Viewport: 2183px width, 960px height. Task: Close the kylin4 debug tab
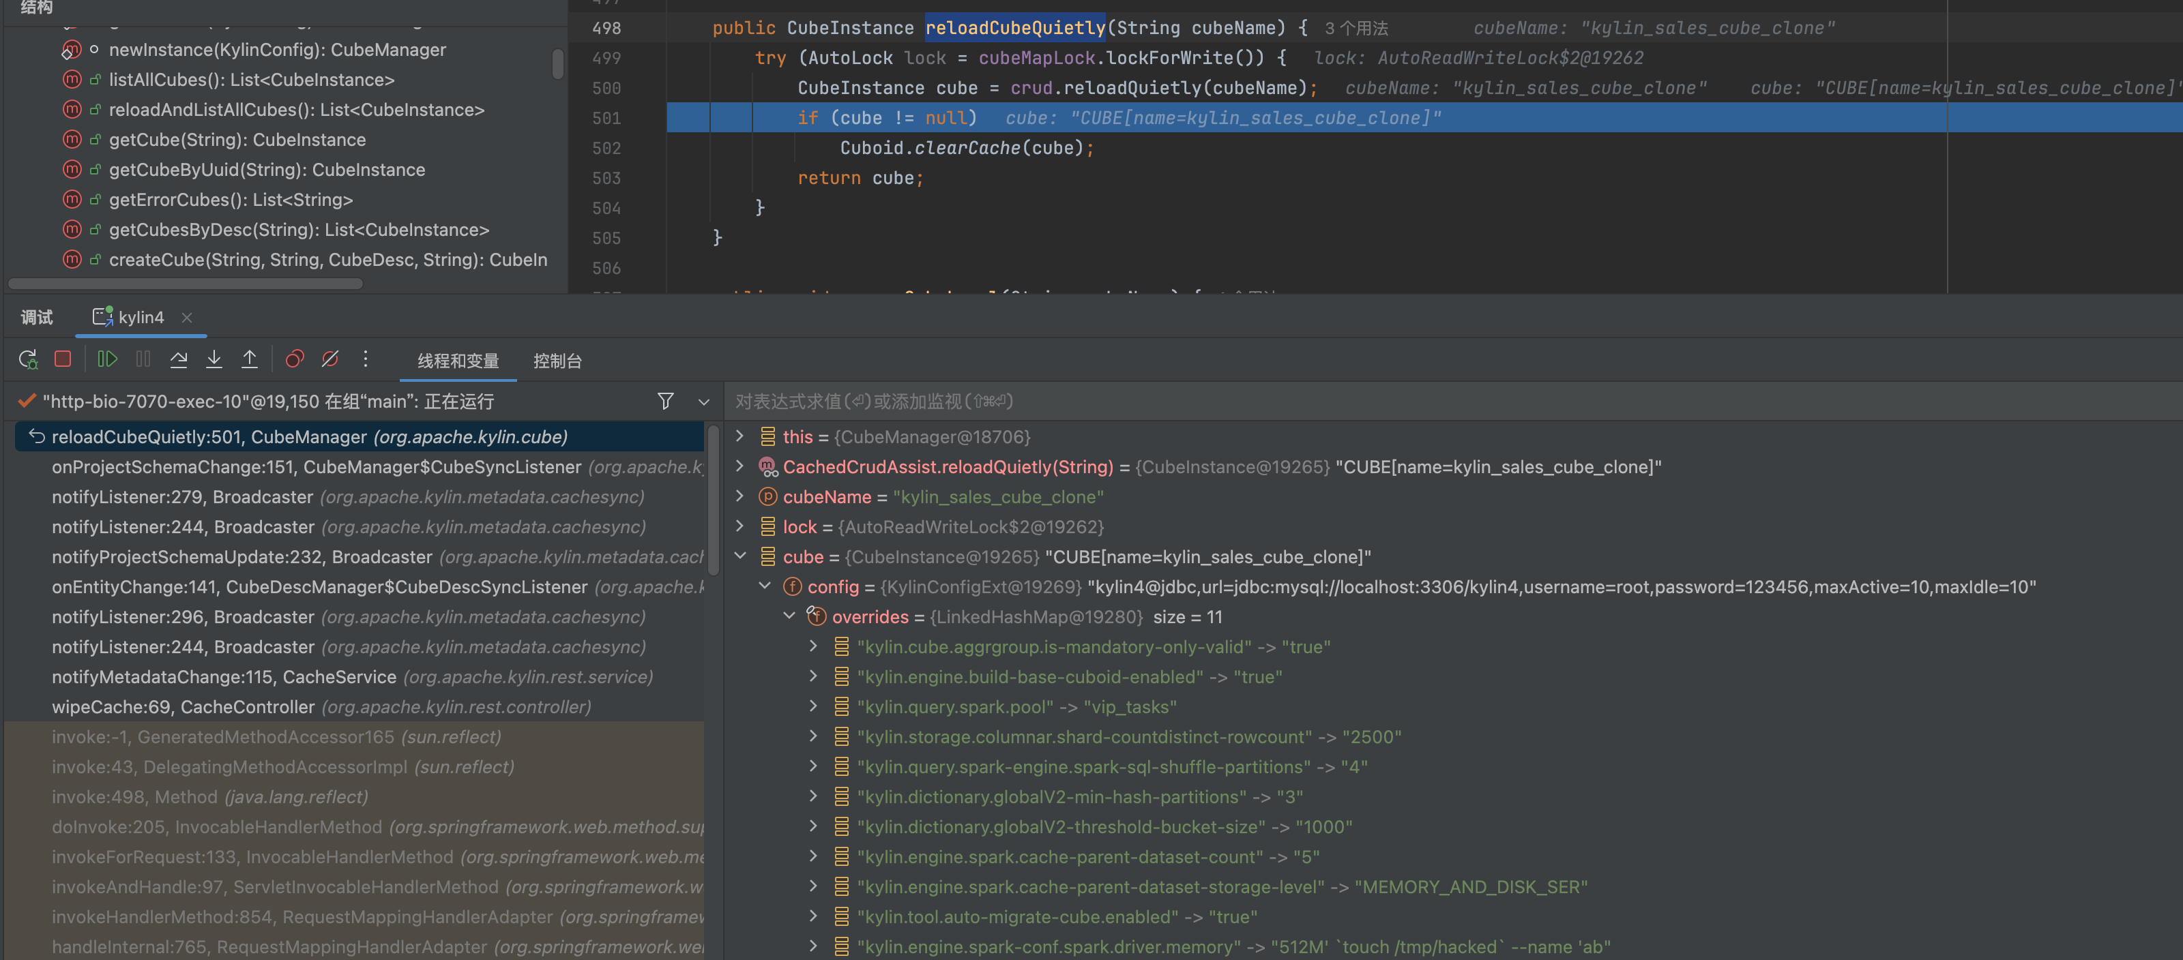click(x=186, y=318)
